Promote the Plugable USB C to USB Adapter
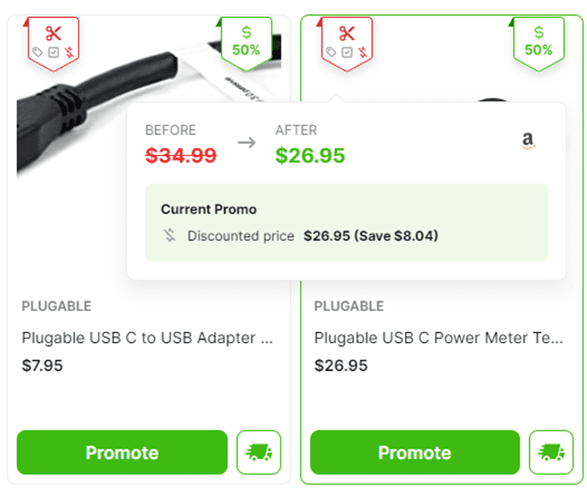Viewport: 587px width, 488px height. 122,452
